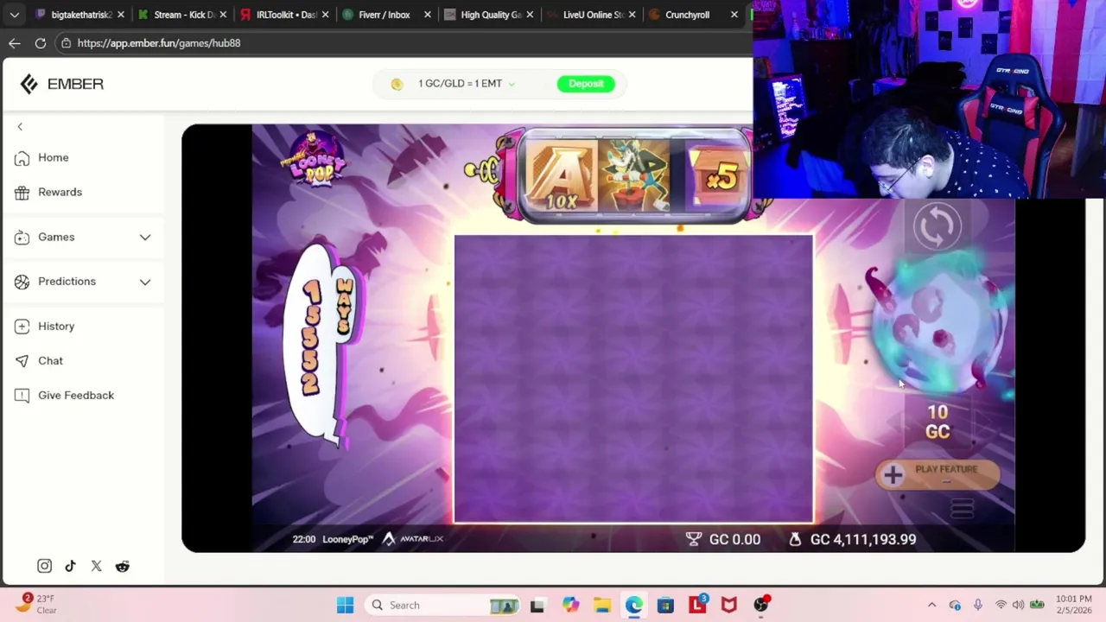The width and height of the screenshot is (1106, 622).
Task: Expand the Games menu
Action: click(x=83, y=237)
